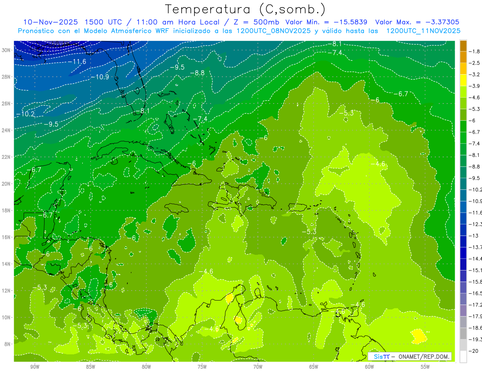Click the white swatch below -20

coord(463,356)
